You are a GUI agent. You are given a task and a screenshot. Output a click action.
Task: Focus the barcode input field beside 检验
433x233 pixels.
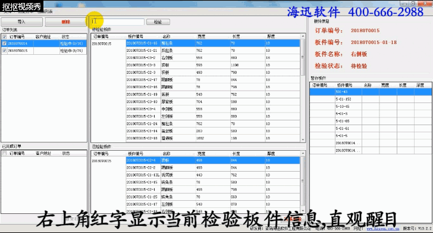[118, 22]
